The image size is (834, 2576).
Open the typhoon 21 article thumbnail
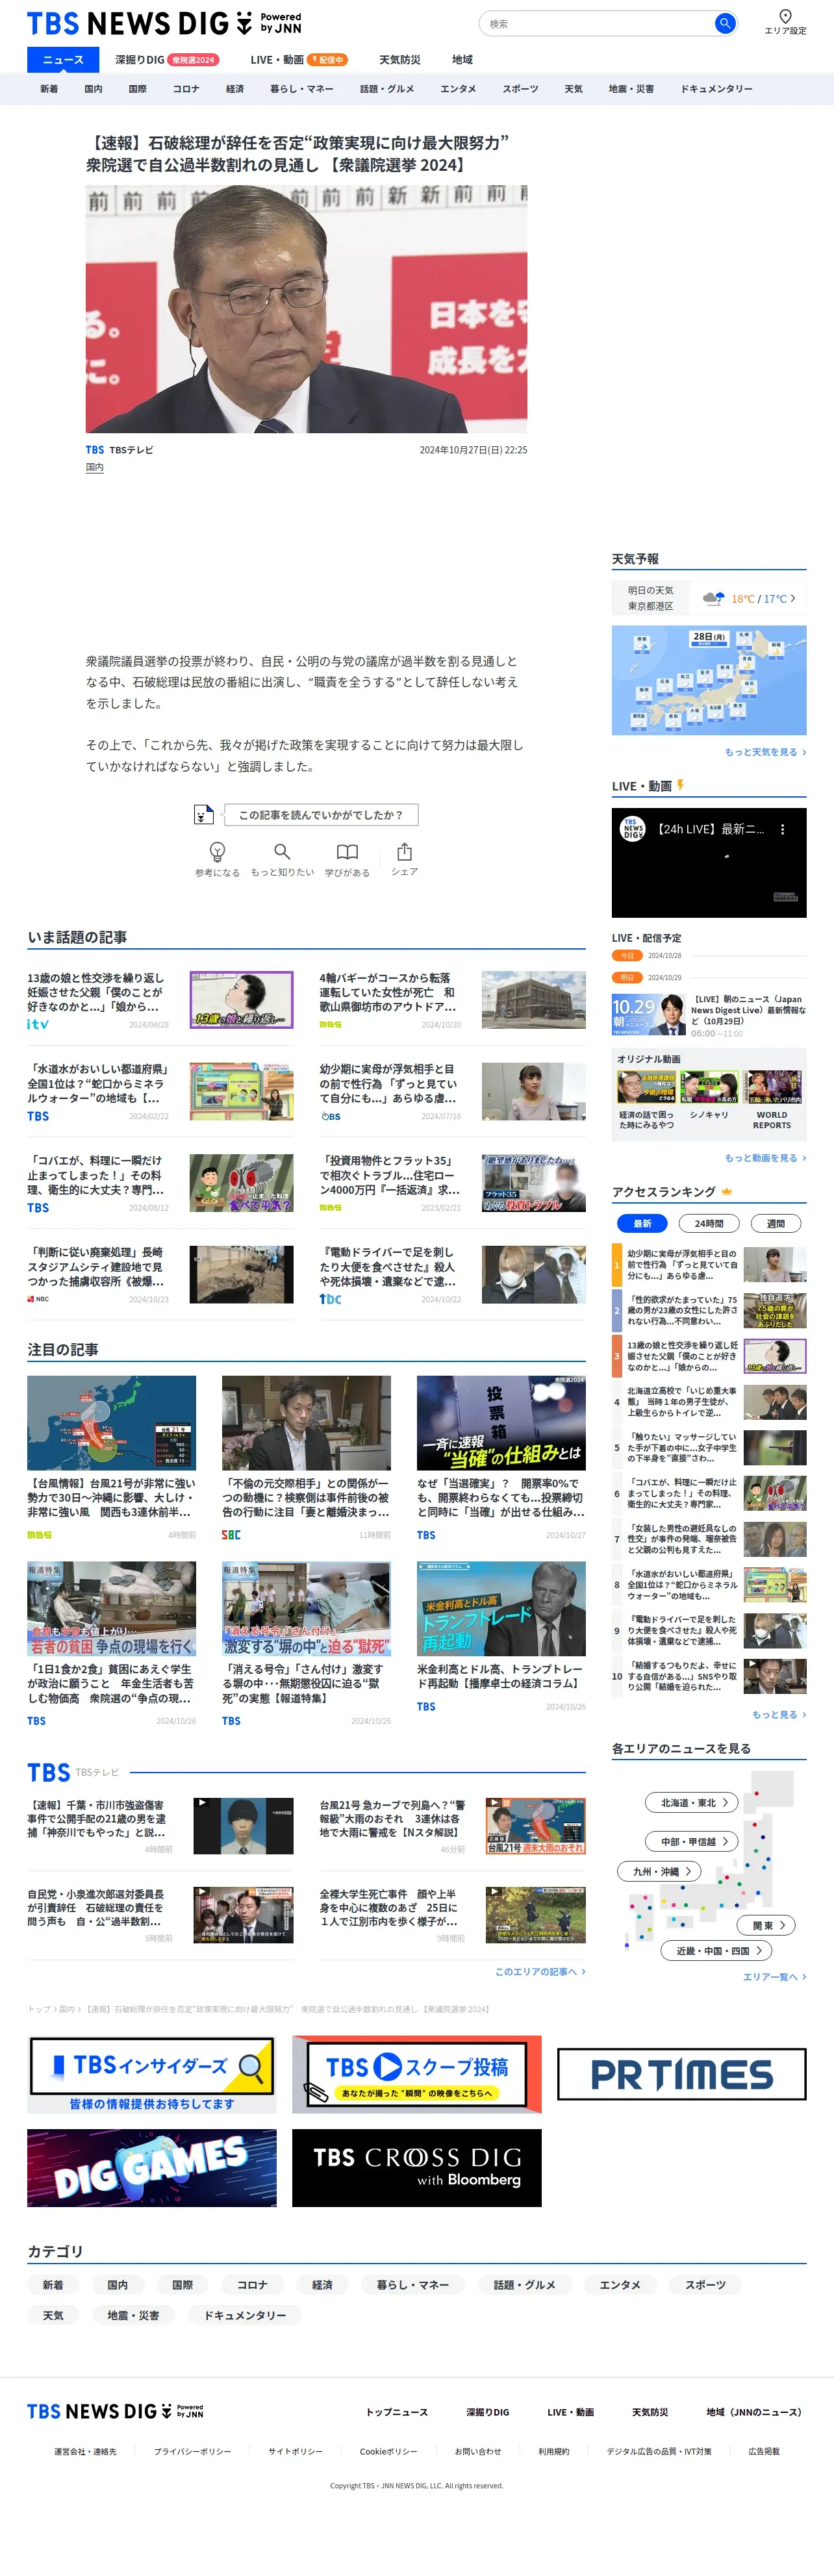(x=111, y=1422)
